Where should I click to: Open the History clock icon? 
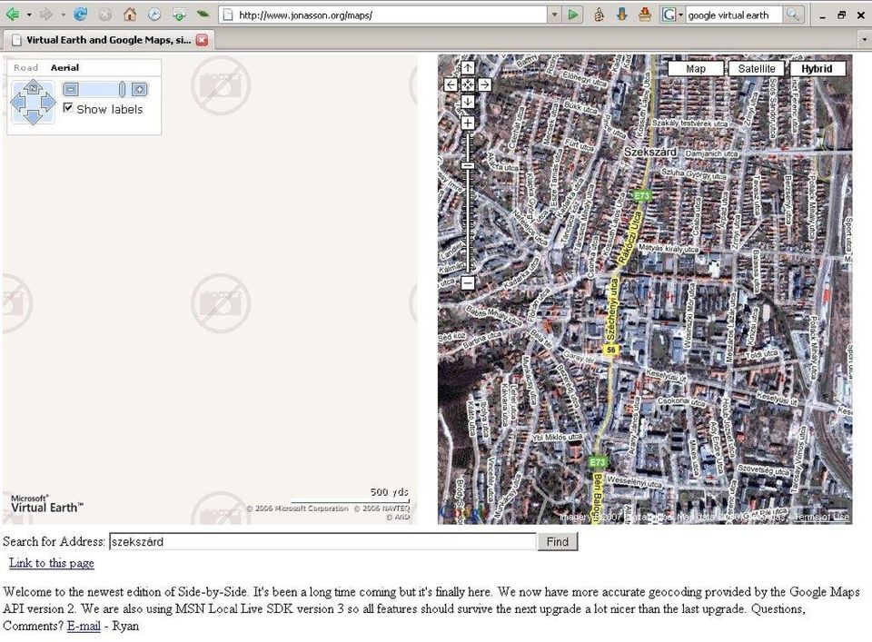(x=154, y=15)
